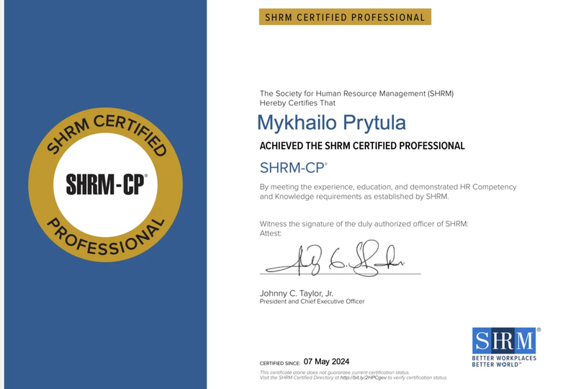Click the date 07 May 2024

point(326,362)
